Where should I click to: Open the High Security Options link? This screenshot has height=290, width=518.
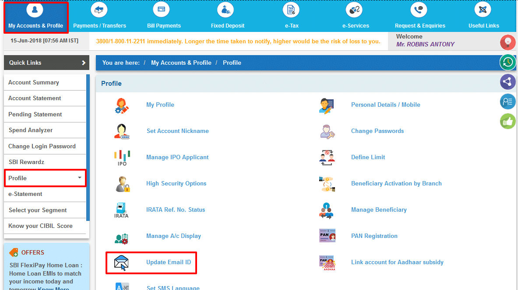(x=176, y=184)
